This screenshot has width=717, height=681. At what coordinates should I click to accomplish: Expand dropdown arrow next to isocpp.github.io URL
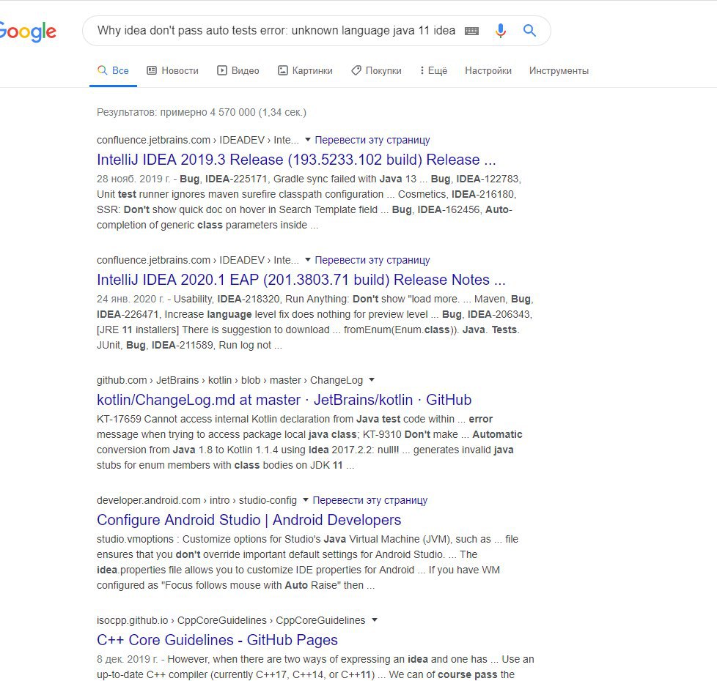tap(375, 620)
